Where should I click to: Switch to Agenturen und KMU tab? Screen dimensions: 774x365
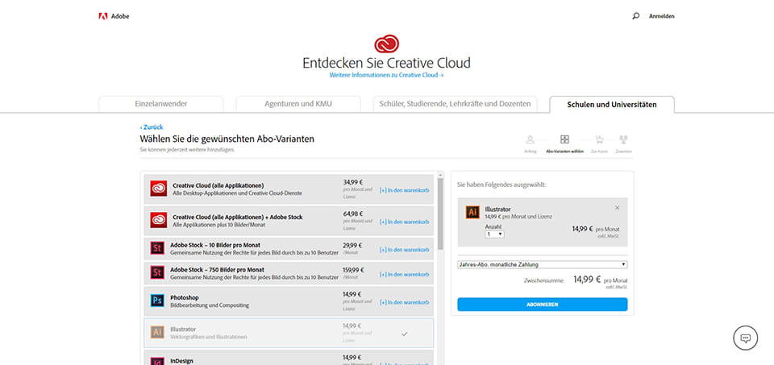(298, 104)
